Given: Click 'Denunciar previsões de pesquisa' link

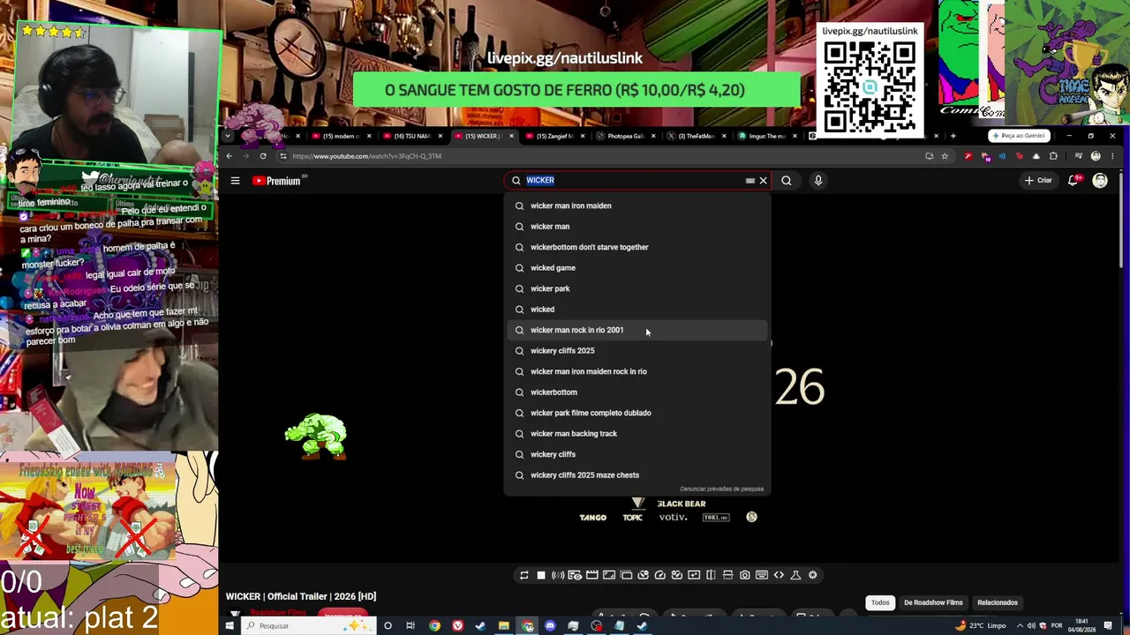Looking at the screenshot, I should 721,489.
